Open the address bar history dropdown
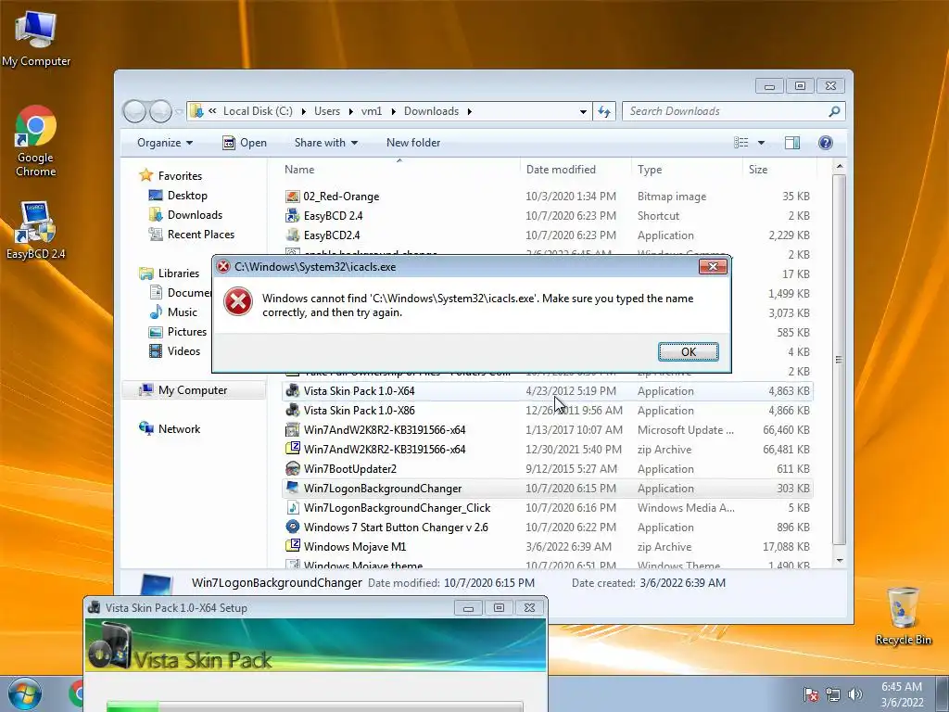 pyautogui.click(x=583, y=111)
